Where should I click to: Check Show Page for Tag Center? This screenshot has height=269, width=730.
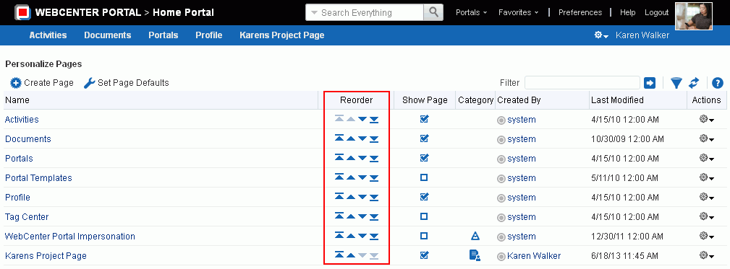tap(424, 216)
